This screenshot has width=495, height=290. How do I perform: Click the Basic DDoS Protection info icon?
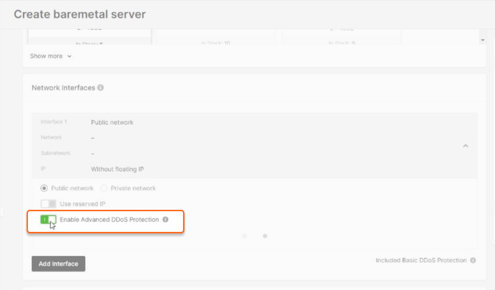tap(473, 260)
